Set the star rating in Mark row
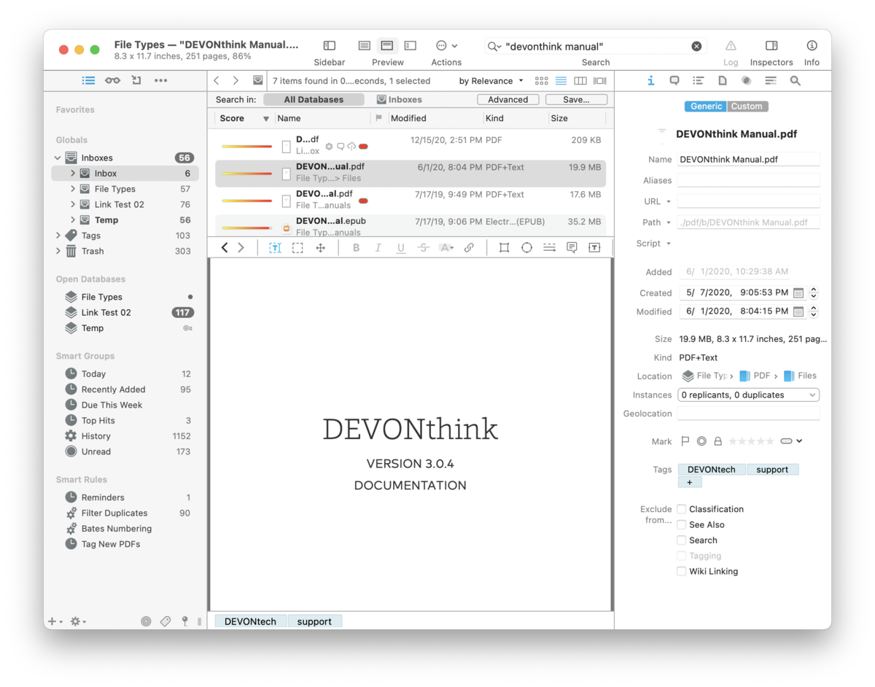875x687 pixels. coord(751,441)
